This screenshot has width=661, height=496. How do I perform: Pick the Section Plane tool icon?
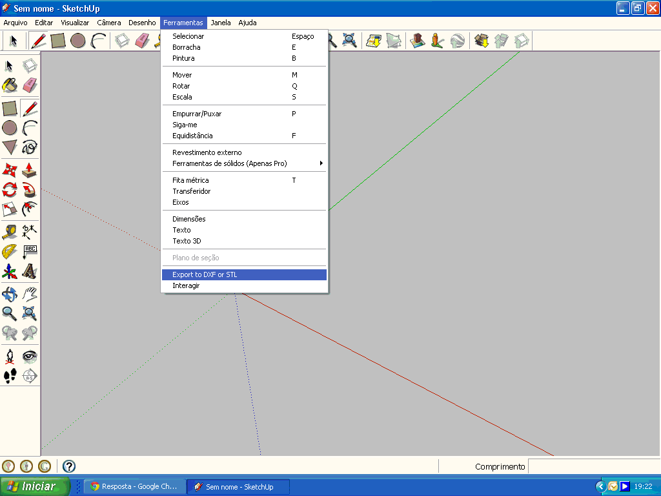[30, 376]
